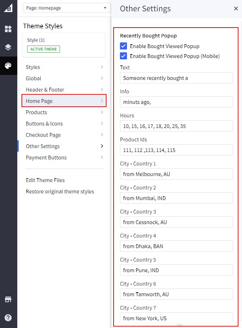Viewport: 242px width, 328px height.
Task: Select the theme styles palette icon
Action: (x=8, y=66)
